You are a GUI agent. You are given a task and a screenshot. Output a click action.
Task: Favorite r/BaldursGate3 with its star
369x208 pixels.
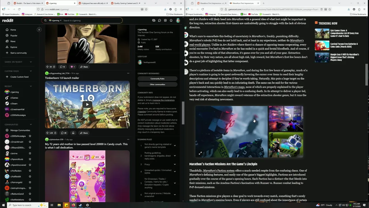[30, 194]
